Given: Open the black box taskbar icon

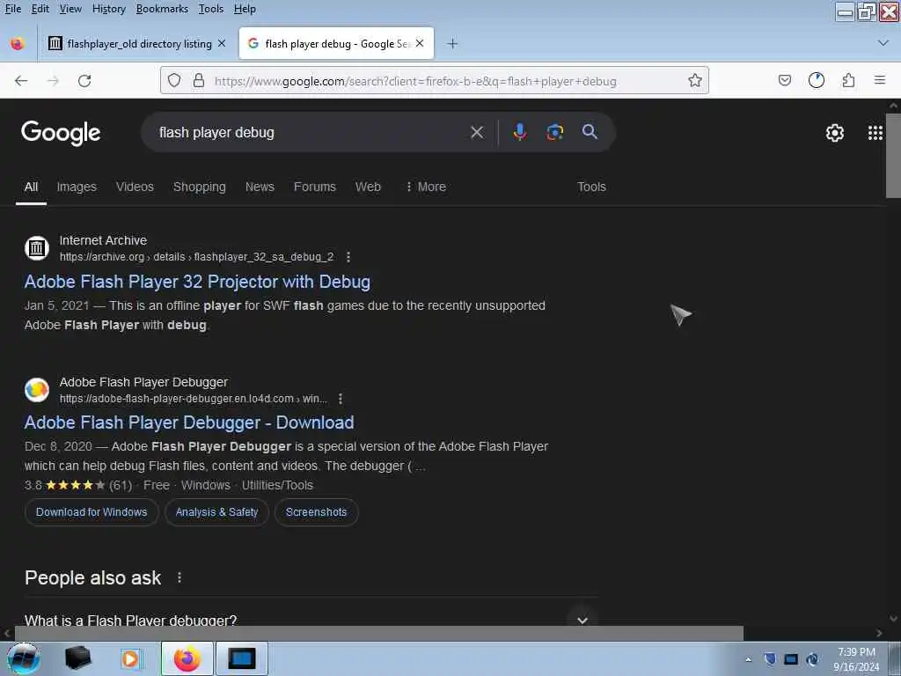Looking at the screenshot, I should pyautogui.click(x=77, y=658).
